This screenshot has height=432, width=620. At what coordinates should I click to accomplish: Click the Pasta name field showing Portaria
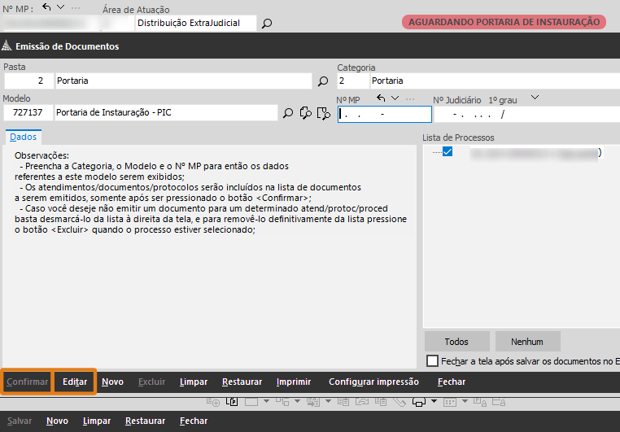183,81
